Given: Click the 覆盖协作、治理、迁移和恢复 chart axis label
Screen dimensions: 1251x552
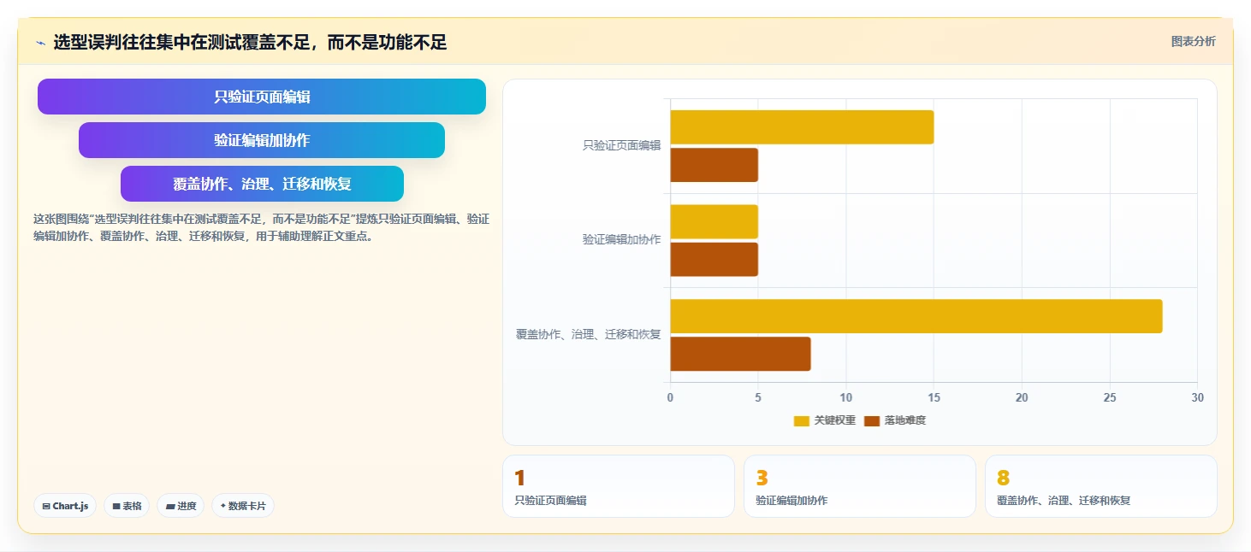Looking at the screenshot, I should 589,335.
